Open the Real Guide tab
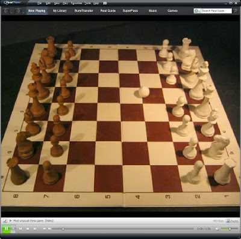This screenshot has width=241, height=239. (x=108, y=11)
